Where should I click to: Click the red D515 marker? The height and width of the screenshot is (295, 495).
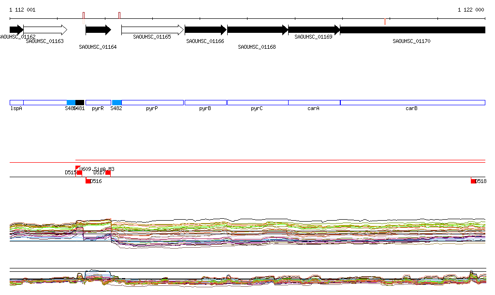[79, 172]
